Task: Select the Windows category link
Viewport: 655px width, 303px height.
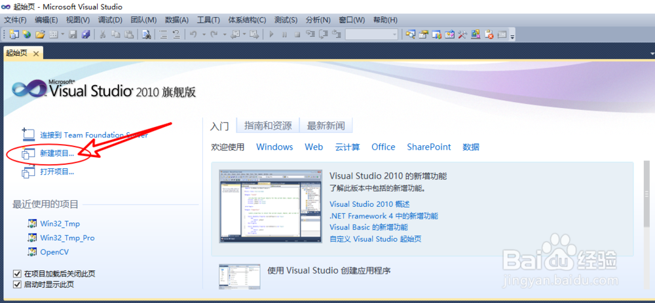Action: point(274,147)
